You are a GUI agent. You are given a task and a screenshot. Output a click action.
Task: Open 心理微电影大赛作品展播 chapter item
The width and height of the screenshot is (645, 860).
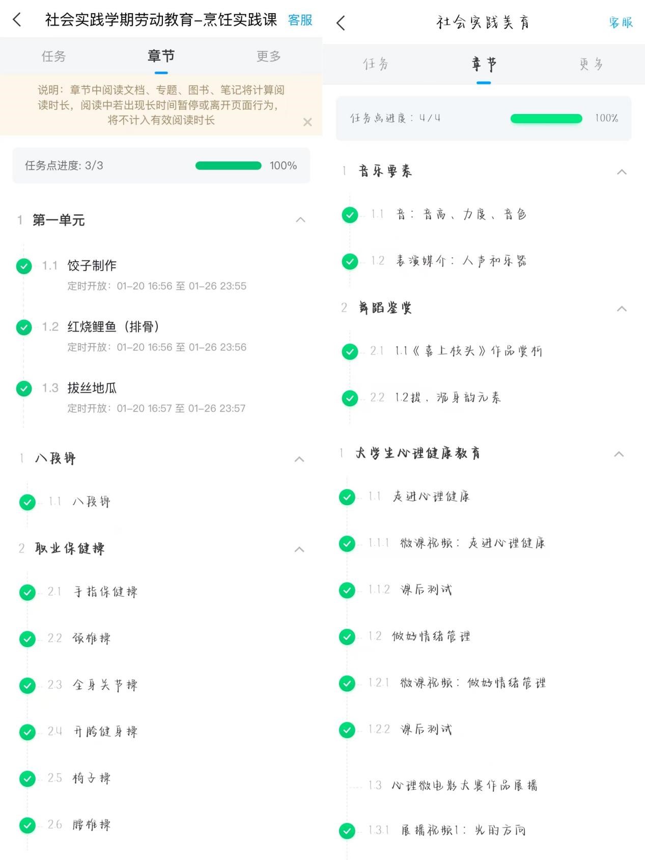pos(464,786)
